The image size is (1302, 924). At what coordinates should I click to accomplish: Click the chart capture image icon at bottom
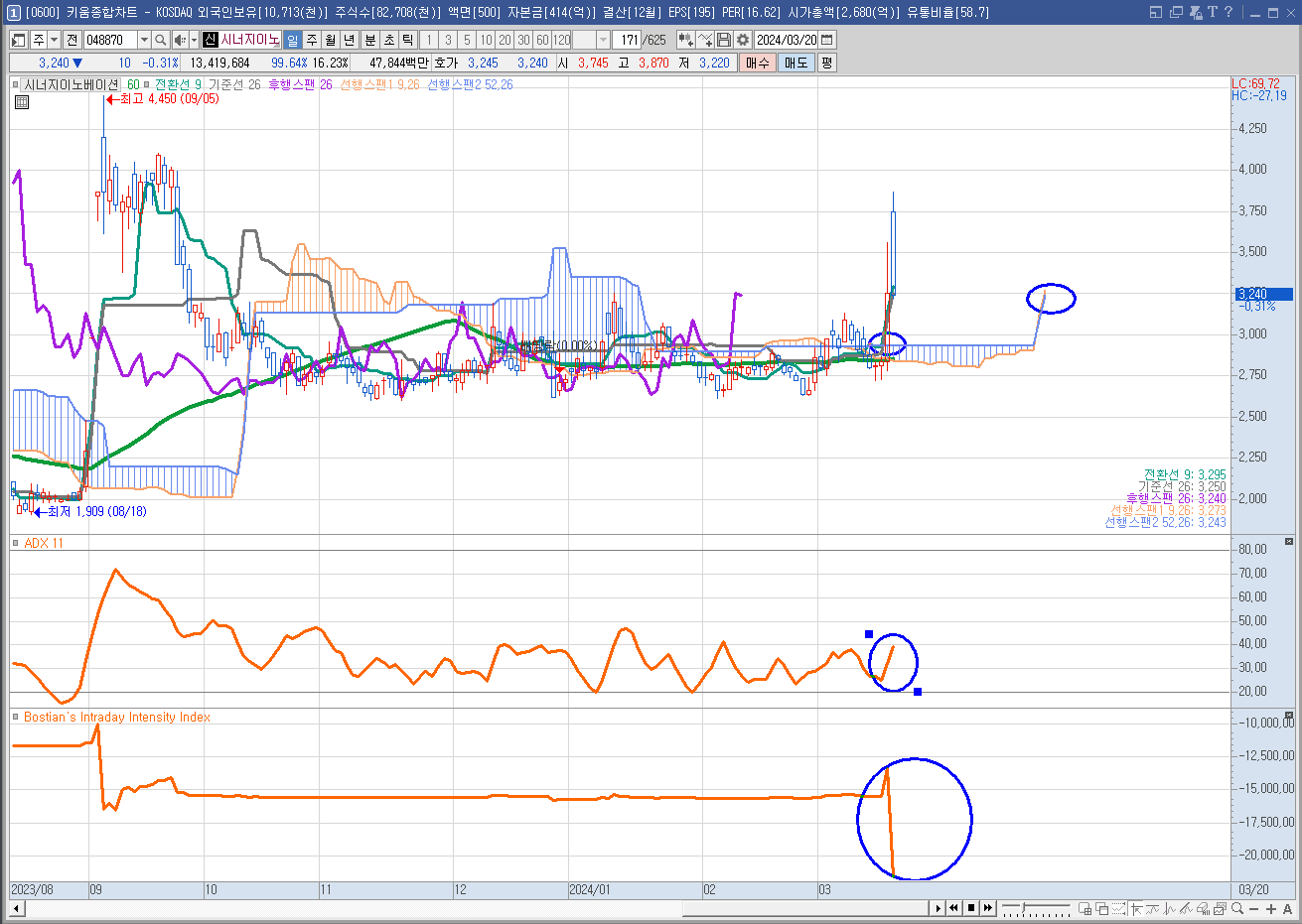pyautogui.click(x=1220, y=908)
